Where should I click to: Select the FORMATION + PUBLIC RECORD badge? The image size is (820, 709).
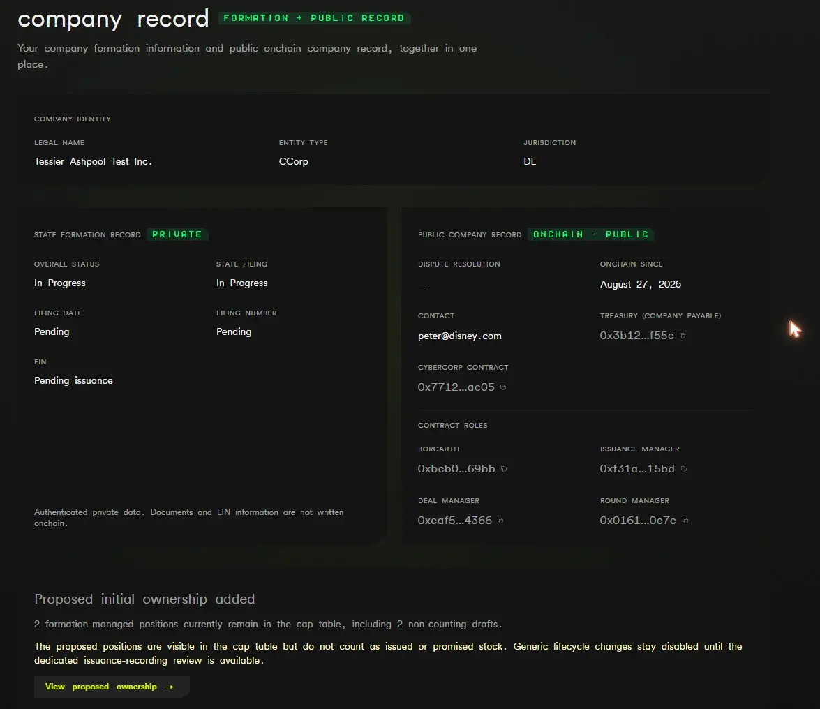point(314,17)
